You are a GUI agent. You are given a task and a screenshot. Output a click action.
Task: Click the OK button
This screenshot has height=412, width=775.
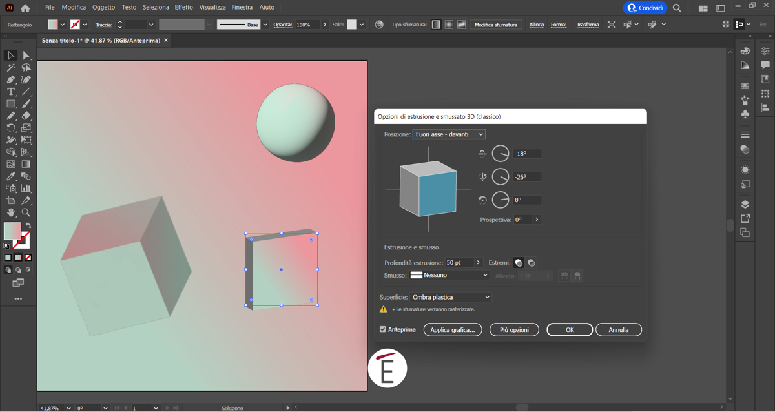pyautogui.click(x=569, y=330)
